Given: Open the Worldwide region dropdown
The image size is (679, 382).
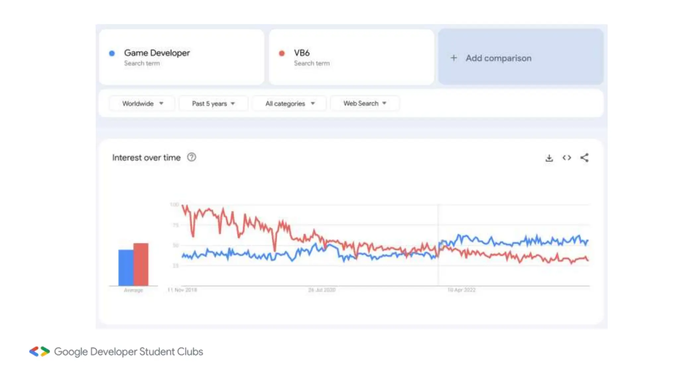Looking at the screenshot, I should [142, 103].
